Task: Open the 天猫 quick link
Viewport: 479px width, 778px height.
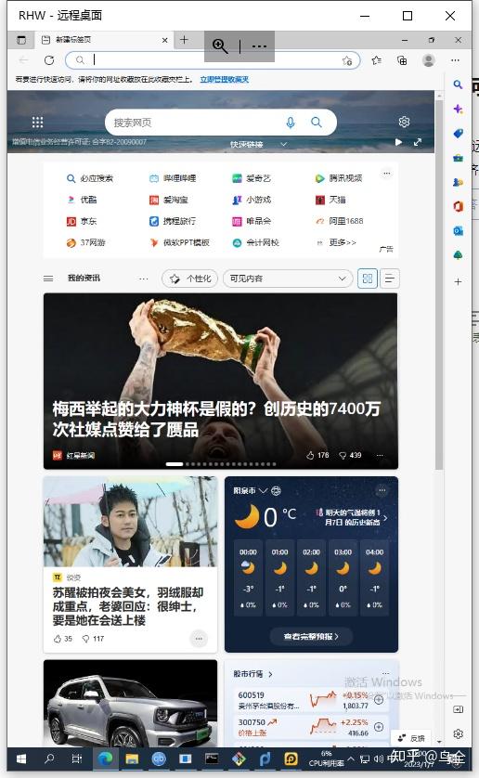Action: coord(330,200)
